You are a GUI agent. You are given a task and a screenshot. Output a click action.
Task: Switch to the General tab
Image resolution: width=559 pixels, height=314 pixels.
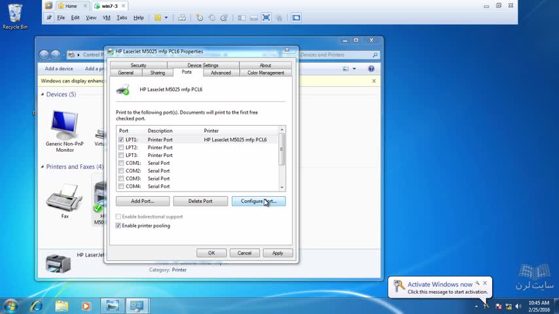[x=126, y=73]
